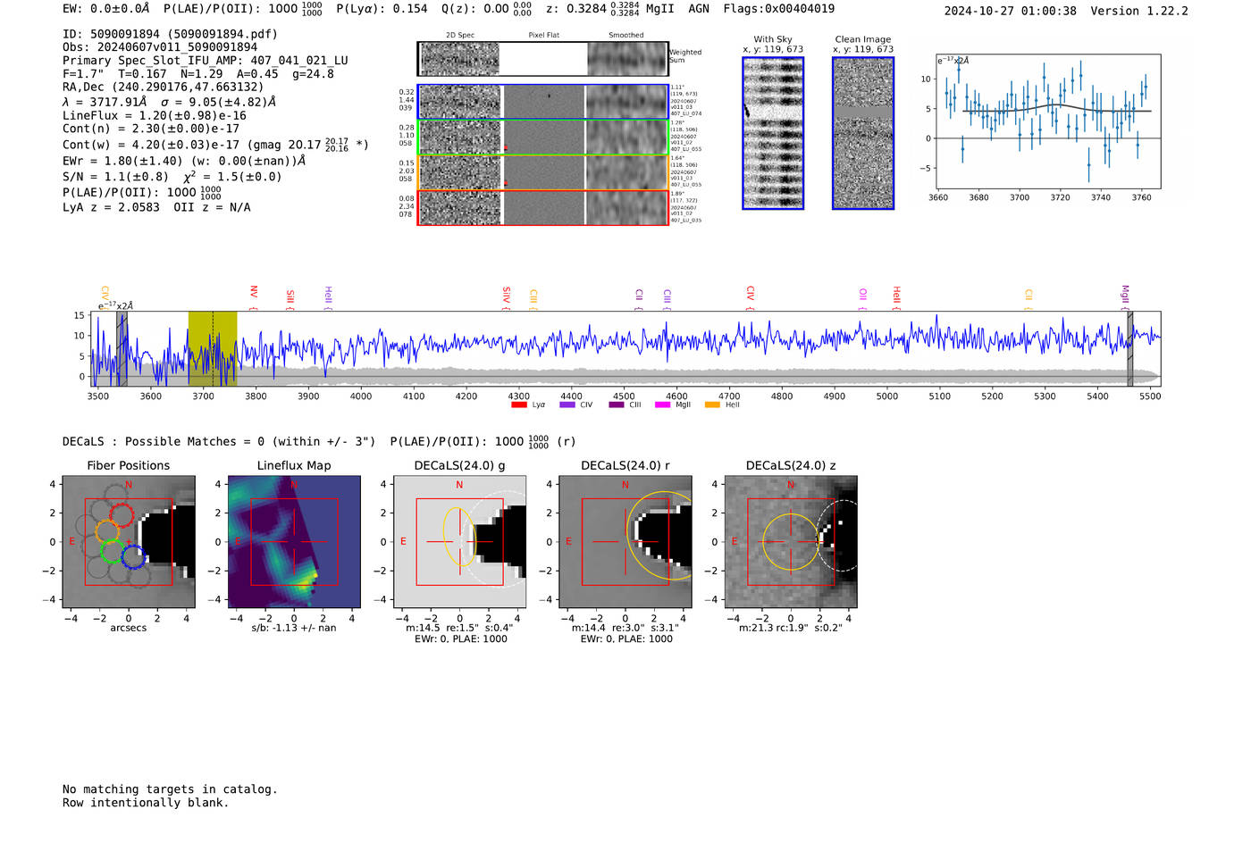Select the red-bordered 2D spectrum row
The width and height of the screenshot is (1251, 851).
(542, 207)
